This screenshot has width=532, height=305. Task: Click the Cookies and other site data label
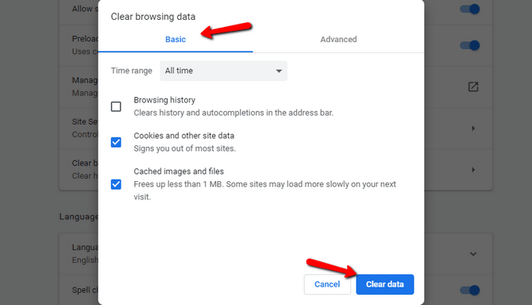[x=184, y=136]
